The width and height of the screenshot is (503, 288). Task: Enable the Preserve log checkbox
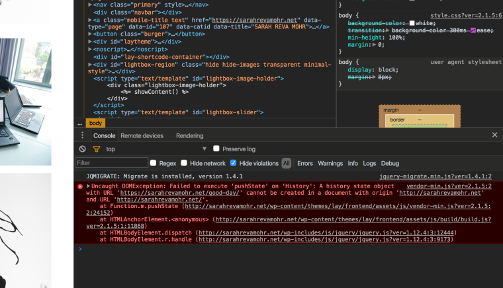tap(216, 149)
